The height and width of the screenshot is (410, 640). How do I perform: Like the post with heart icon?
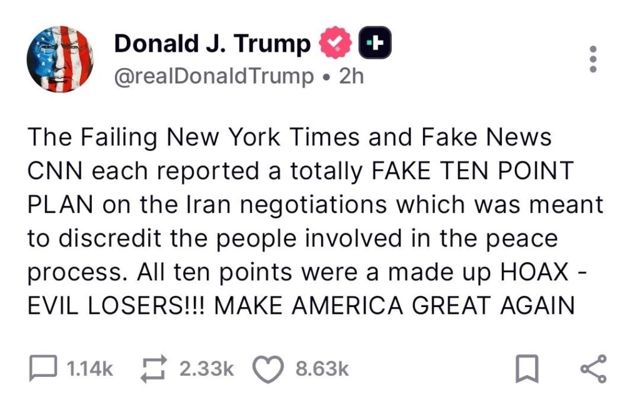[x=267, y=369]
